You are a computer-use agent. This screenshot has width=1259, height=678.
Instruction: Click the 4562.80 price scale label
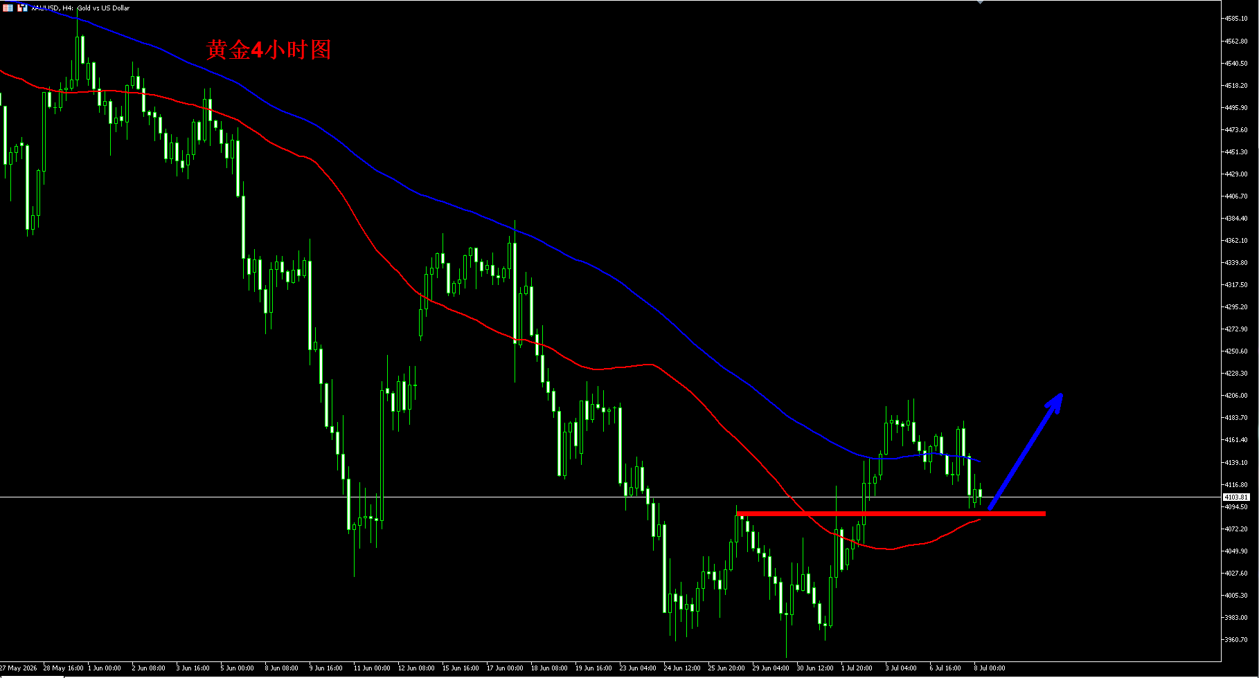[x=1236, y=41]
